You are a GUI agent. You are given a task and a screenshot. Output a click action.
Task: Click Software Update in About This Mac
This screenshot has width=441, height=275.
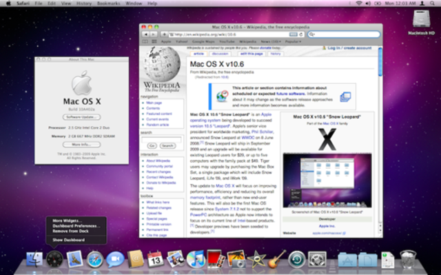[x=81, y=117]
